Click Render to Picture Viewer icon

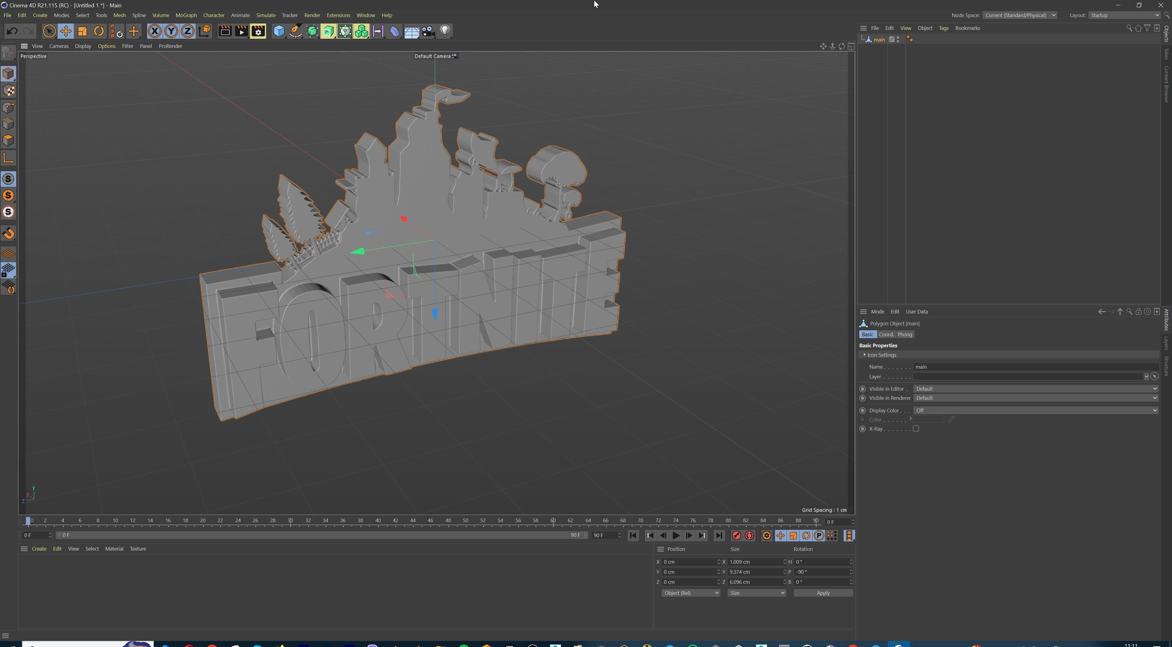241,31
